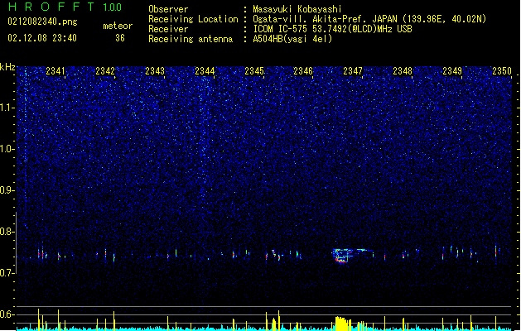Click the 2350 time marker

pos(502,71)
